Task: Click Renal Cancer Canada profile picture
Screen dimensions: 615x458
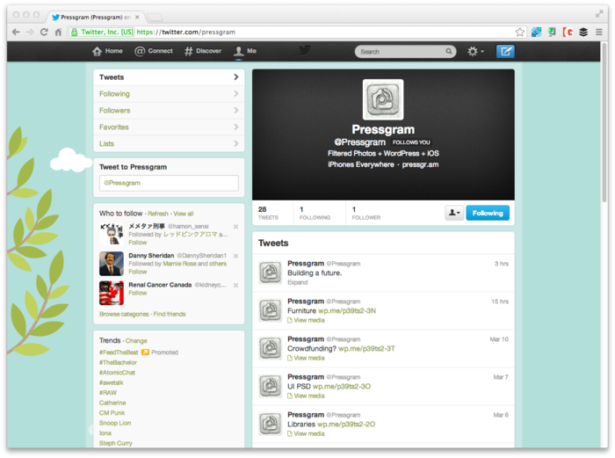Action: pos(112,293)
